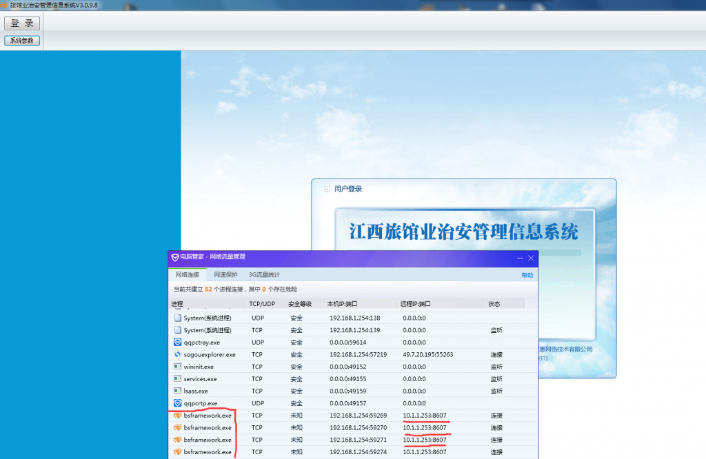
Task: Click the 帮助 link in the traffic manager
Action: click(x=527, y=275)
